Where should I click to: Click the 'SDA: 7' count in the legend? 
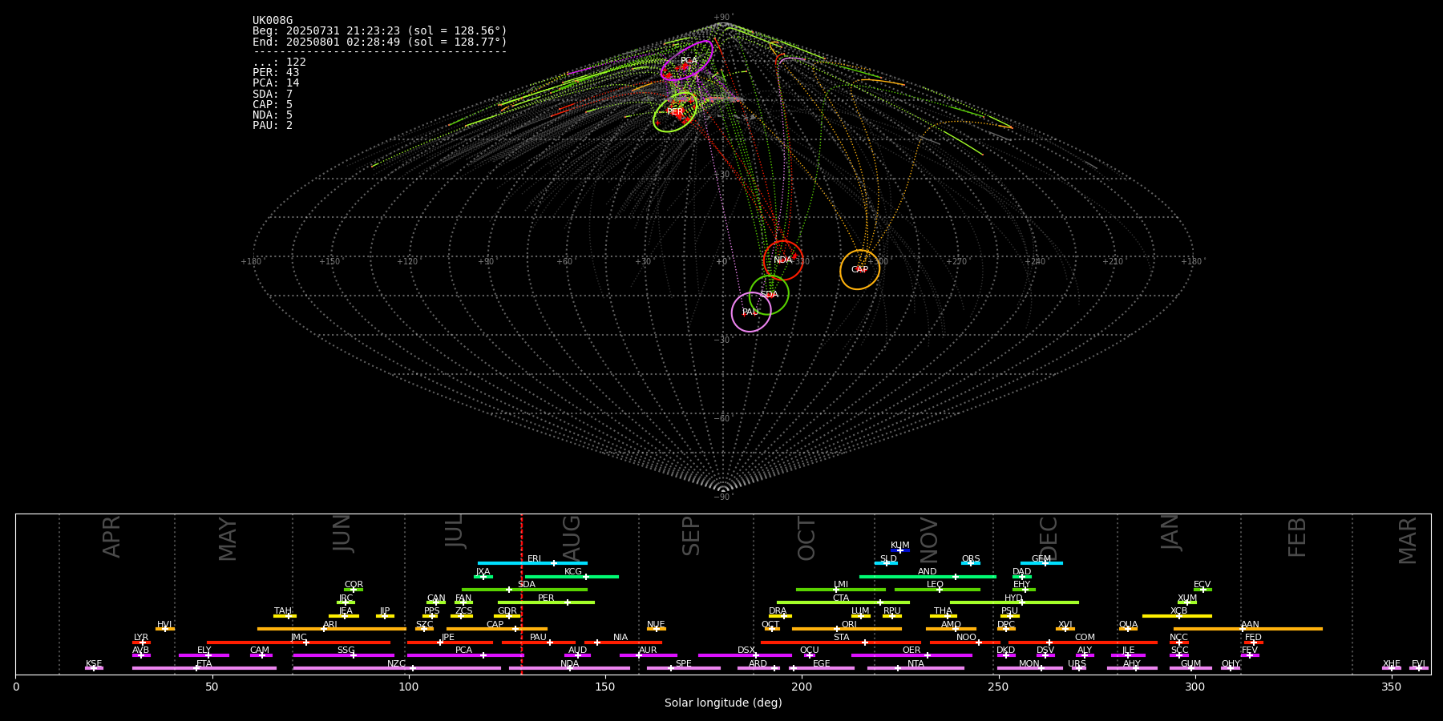pos(273,95)
